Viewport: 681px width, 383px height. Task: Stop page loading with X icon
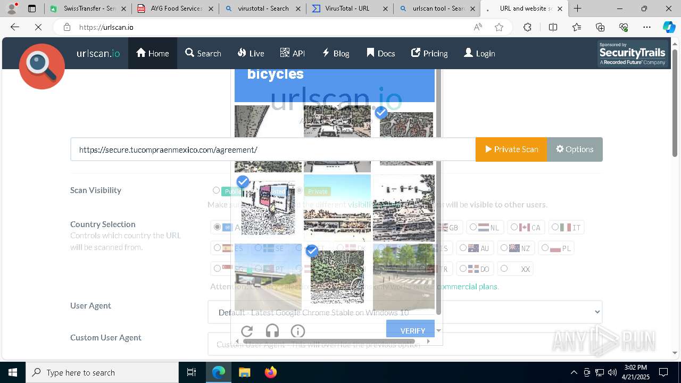38,27
